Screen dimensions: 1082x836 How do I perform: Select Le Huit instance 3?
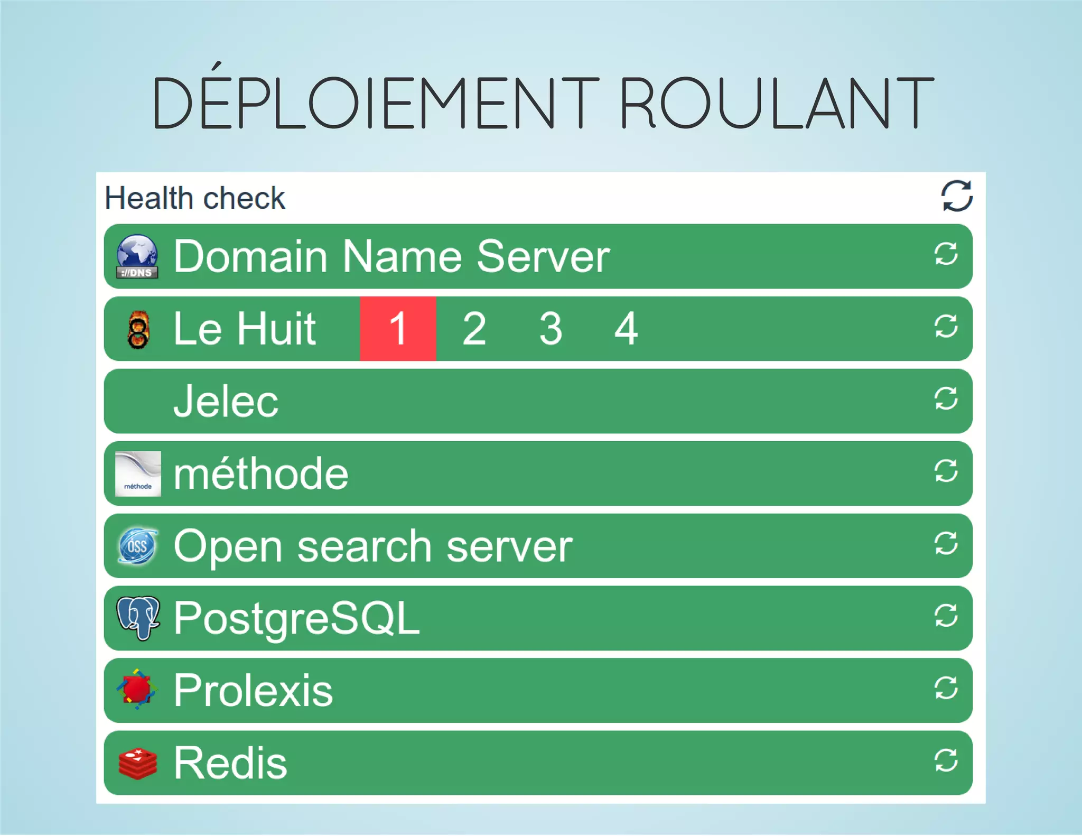click(551, 329)
